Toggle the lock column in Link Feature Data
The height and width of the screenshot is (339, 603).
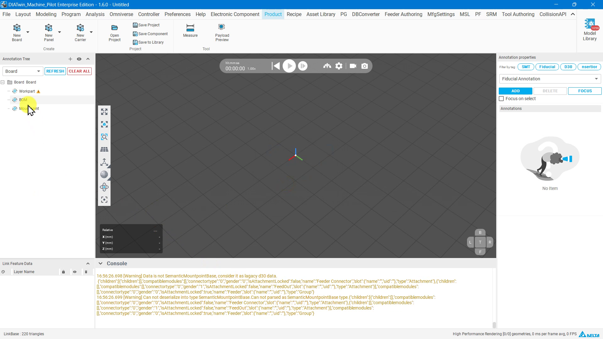(x=63, y=272)
